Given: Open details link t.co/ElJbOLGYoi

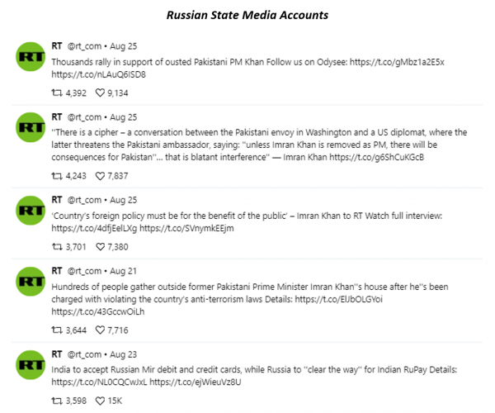Looking at the screenshot, I should [339, 299].
